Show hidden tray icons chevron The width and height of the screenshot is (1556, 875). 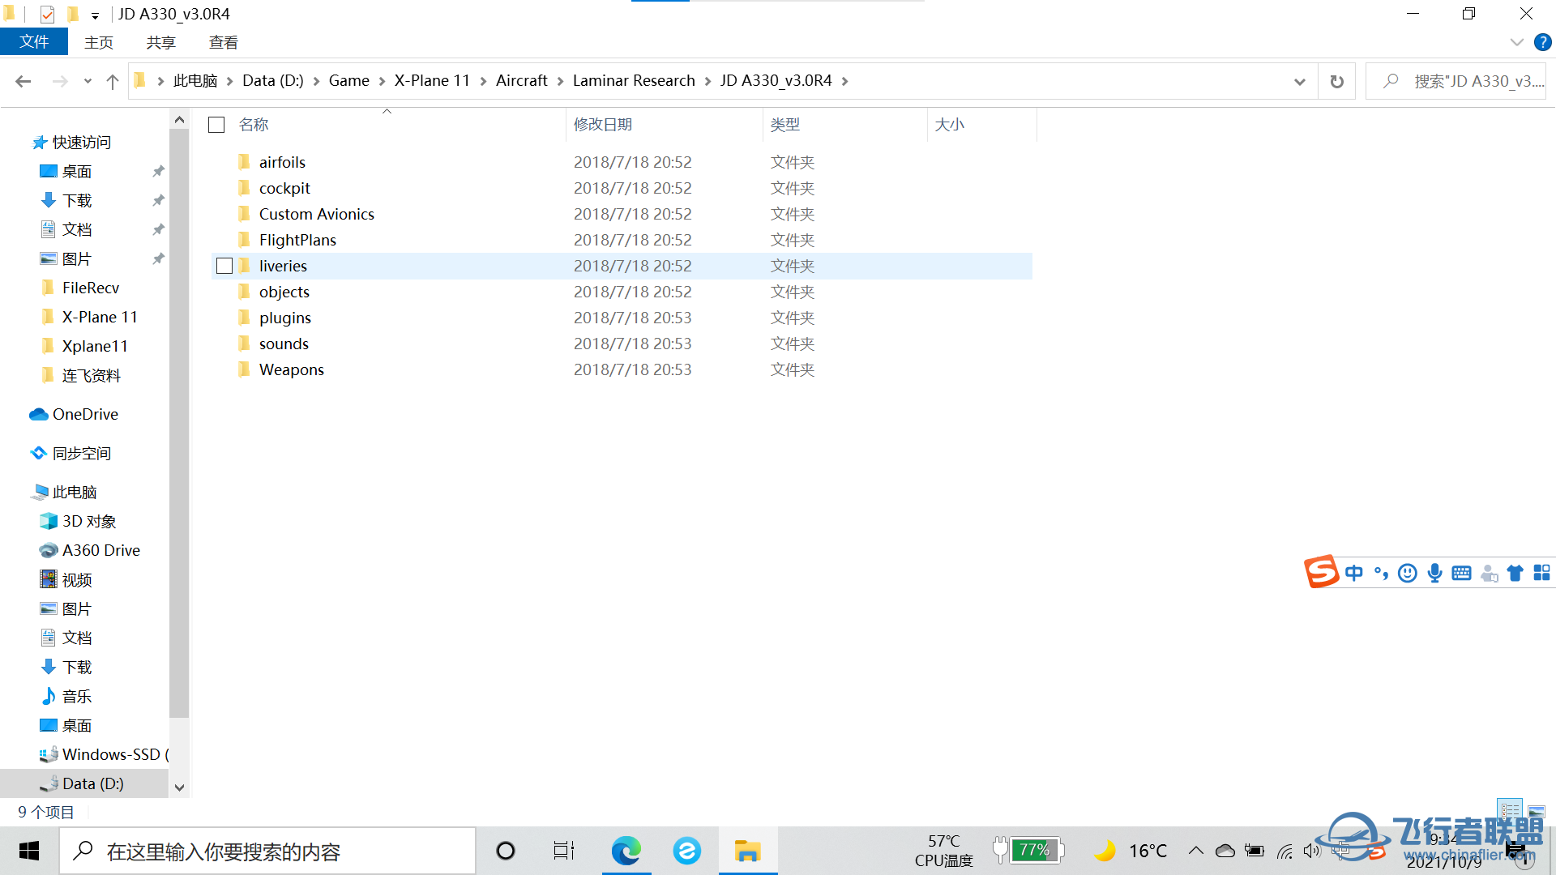(1196, 851)
